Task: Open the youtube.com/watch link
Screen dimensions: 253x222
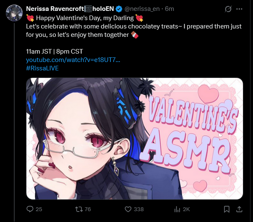Action: point(73,60)
